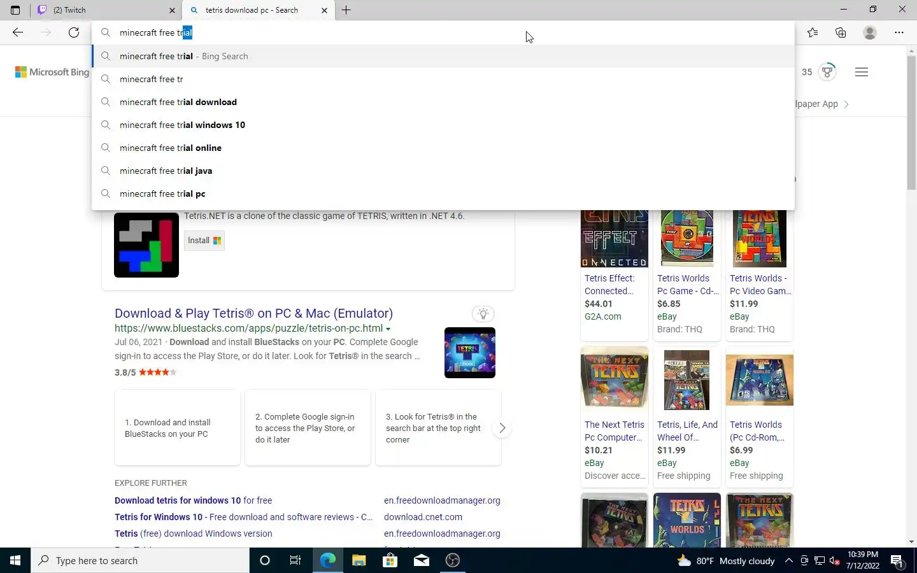Choose suggestion minecraft free trial - Bing Search
Viewport: 917px width, 573px height.
tap(443, 56)
